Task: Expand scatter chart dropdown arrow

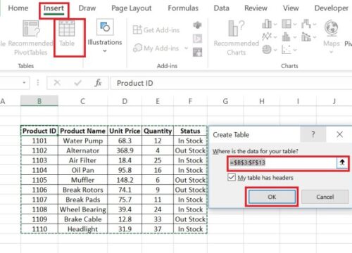Action: [295, 50]
